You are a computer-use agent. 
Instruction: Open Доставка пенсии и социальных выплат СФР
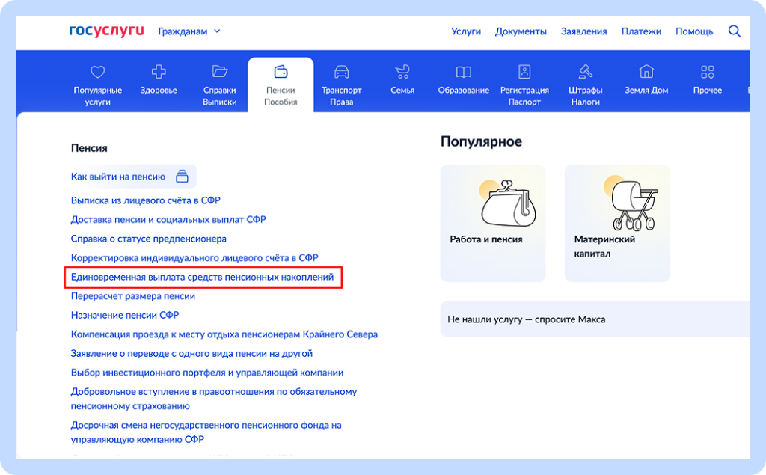coord(168,219)
